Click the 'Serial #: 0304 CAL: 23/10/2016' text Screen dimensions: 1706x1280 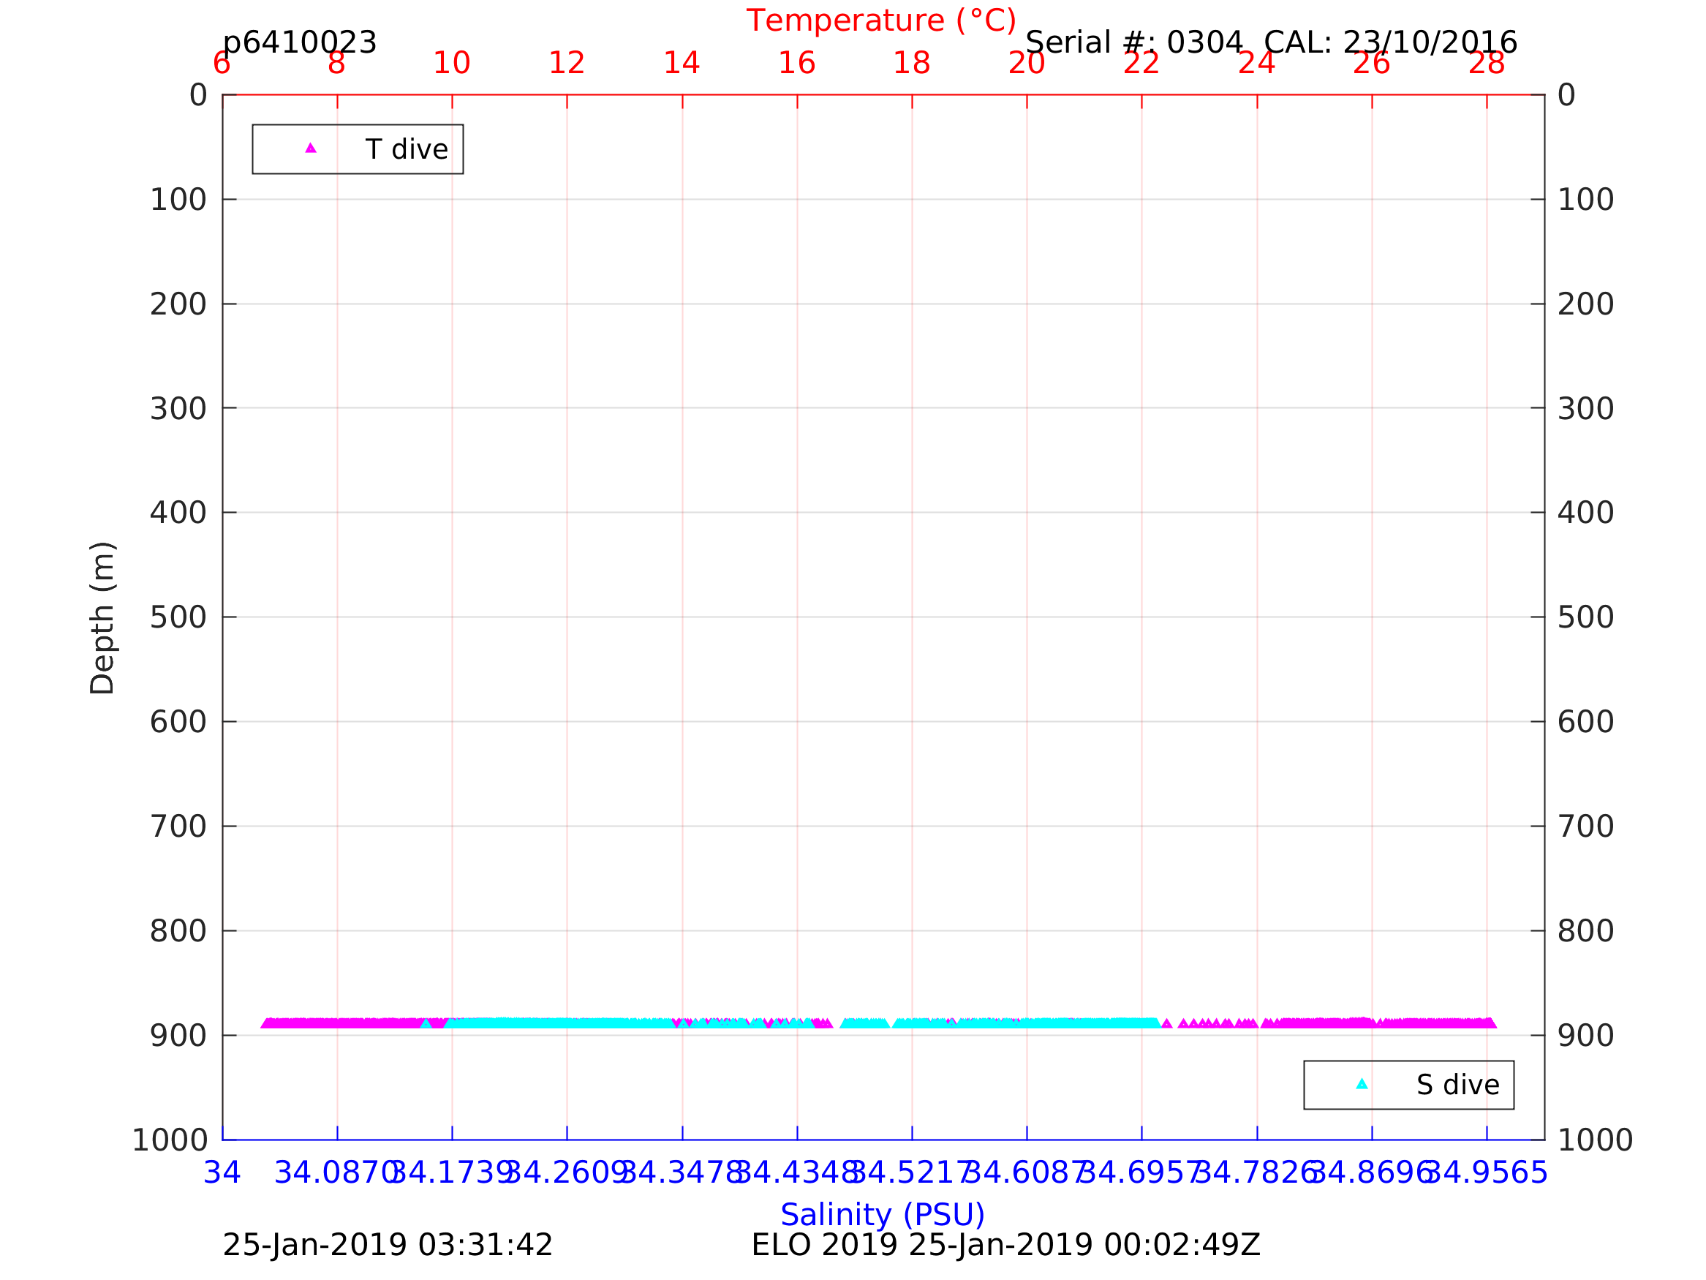point(1271,42)
